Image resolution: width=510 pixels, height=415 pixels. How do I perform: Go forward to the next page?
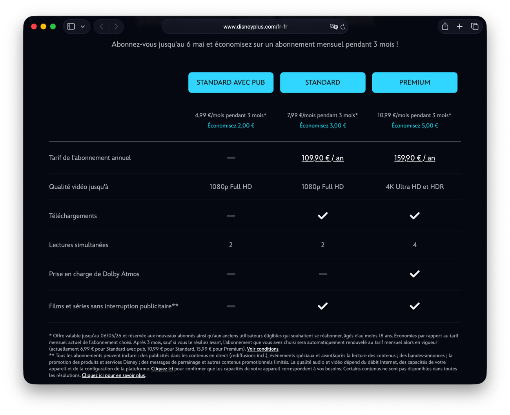(116, 27)
